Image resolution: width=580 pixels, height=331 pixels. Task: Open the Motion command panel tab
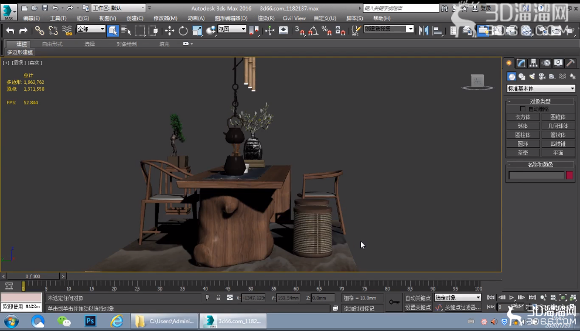[x=546, y=63]
